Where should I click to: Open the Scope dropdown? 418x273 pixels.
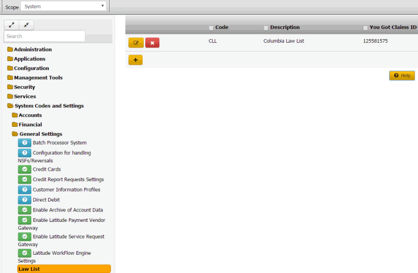point(64,6)
